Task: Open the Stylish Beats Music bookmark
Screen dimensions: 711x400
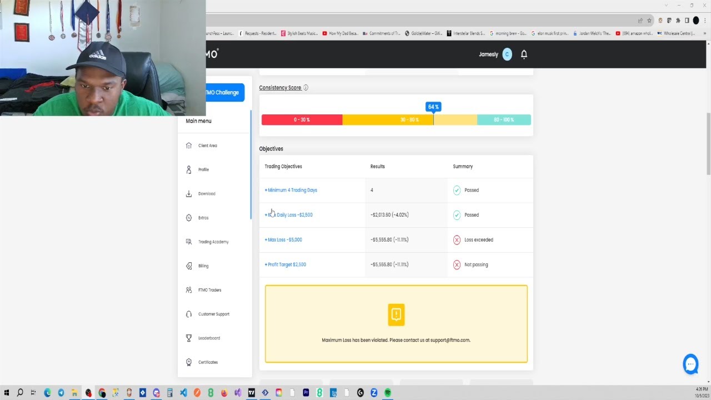Action: 299,33
